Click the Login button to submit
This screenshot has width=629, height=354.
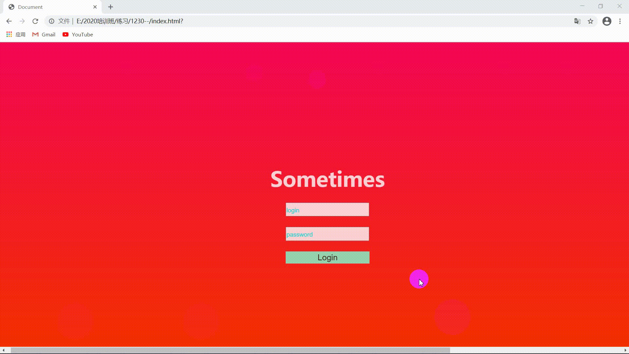pos(328,257)
